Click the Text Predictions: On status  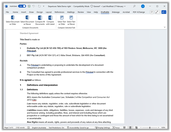[x=56, y=128]
